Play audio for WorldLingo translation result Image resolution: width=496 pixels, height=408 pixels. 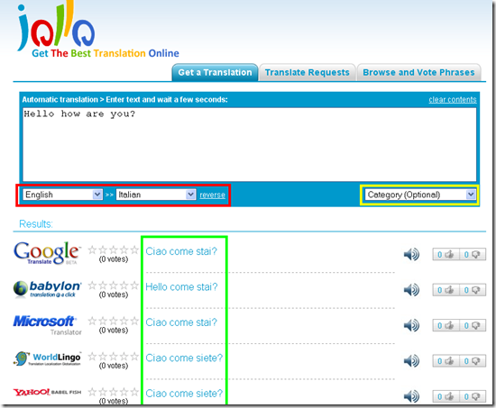click(x=411, y=361)
